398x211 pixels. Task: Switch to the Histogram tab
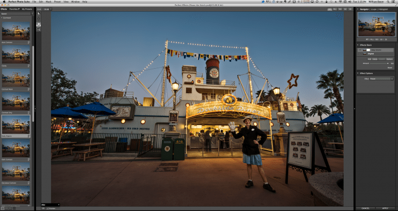383,9
